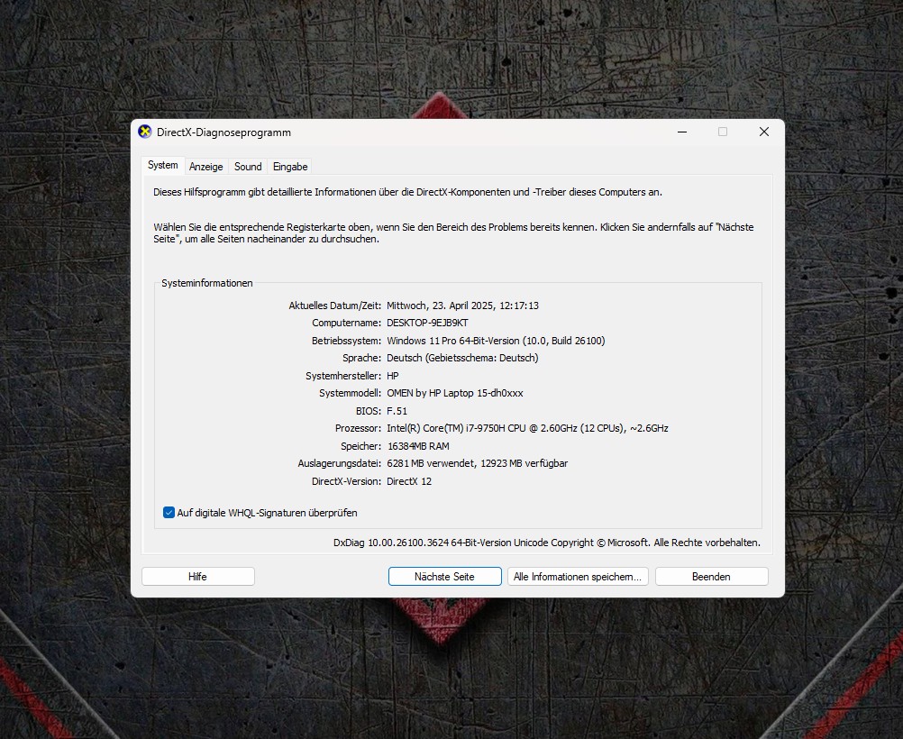Click the computer name DESKTOP-9EJB9KT
This screenshot has height=739, width=903.
[x=427, y=323]
